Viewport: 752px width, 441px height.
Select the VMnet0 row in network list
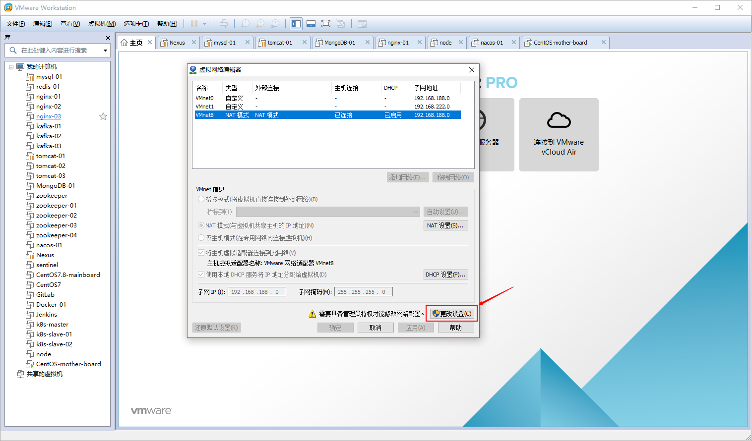[327, 98]
